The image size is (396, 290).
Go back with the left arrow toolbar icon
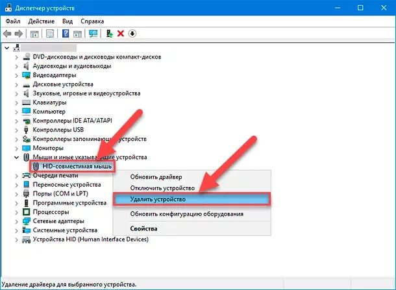click(7, 34)
